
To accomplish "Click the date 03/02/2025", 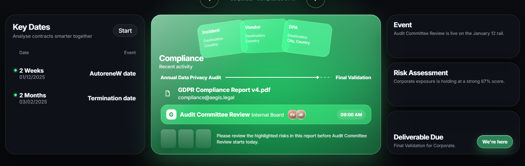I will click(33, 102).
